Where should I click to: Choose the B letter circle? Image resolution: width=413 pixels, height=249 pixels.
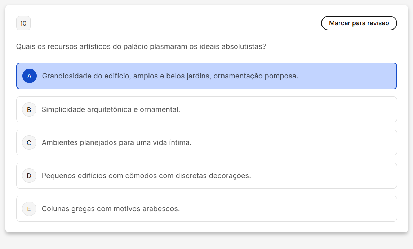pos(29,109)
